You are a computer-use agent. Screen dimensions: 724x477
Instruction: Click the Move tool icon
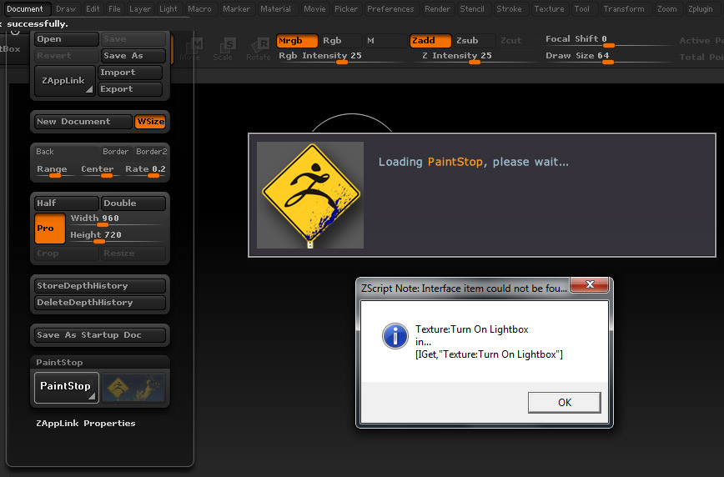[x=190, y=49]
